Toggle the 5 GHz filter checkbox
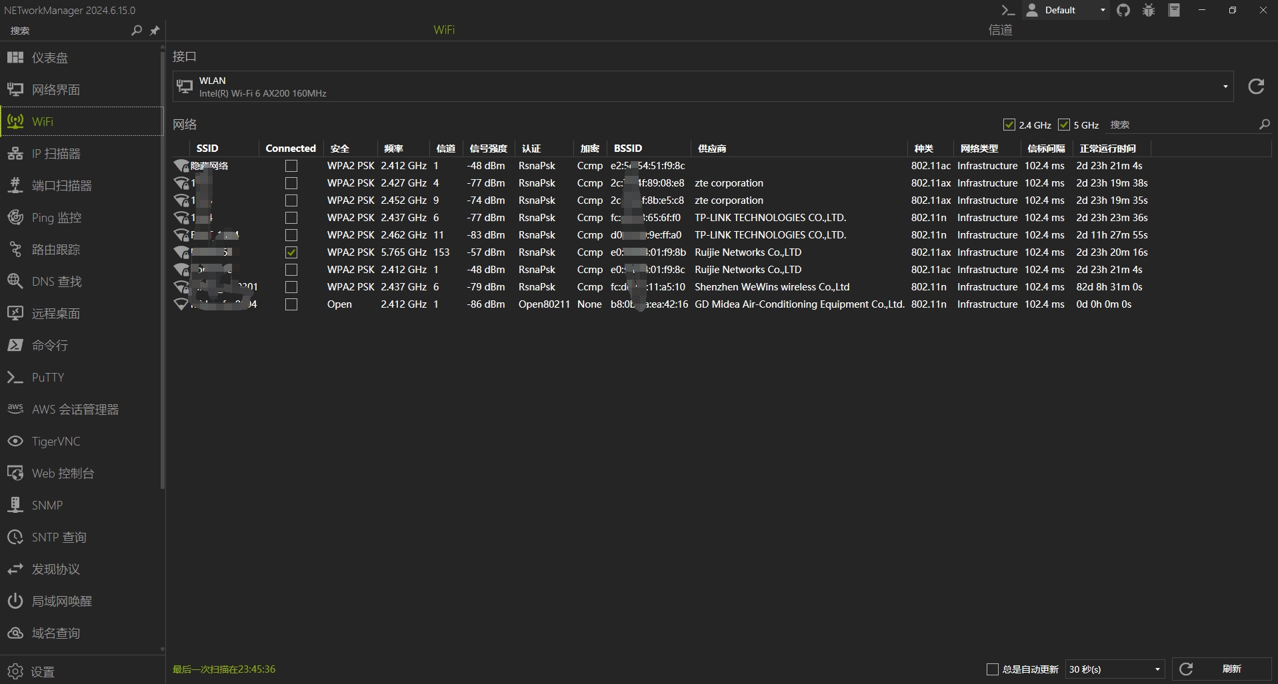 [x=1064, y=125]
